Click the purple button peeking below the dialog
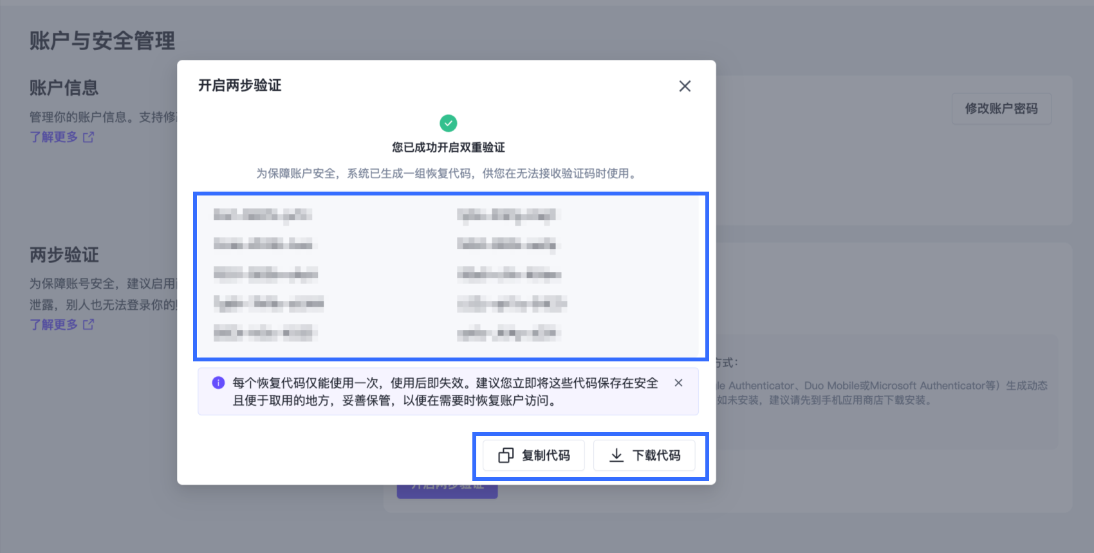 click(447, 491)
